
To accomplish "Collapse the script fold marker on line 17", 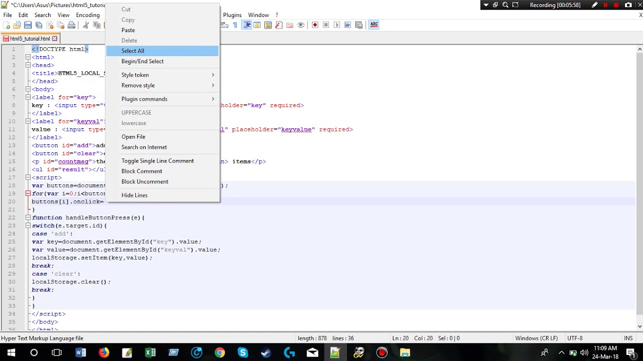I will click(28, 177).
